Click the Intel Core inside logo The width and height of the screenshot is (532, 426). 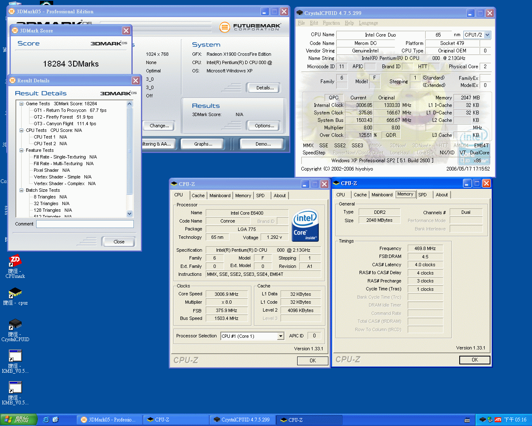tap(305, 225)
